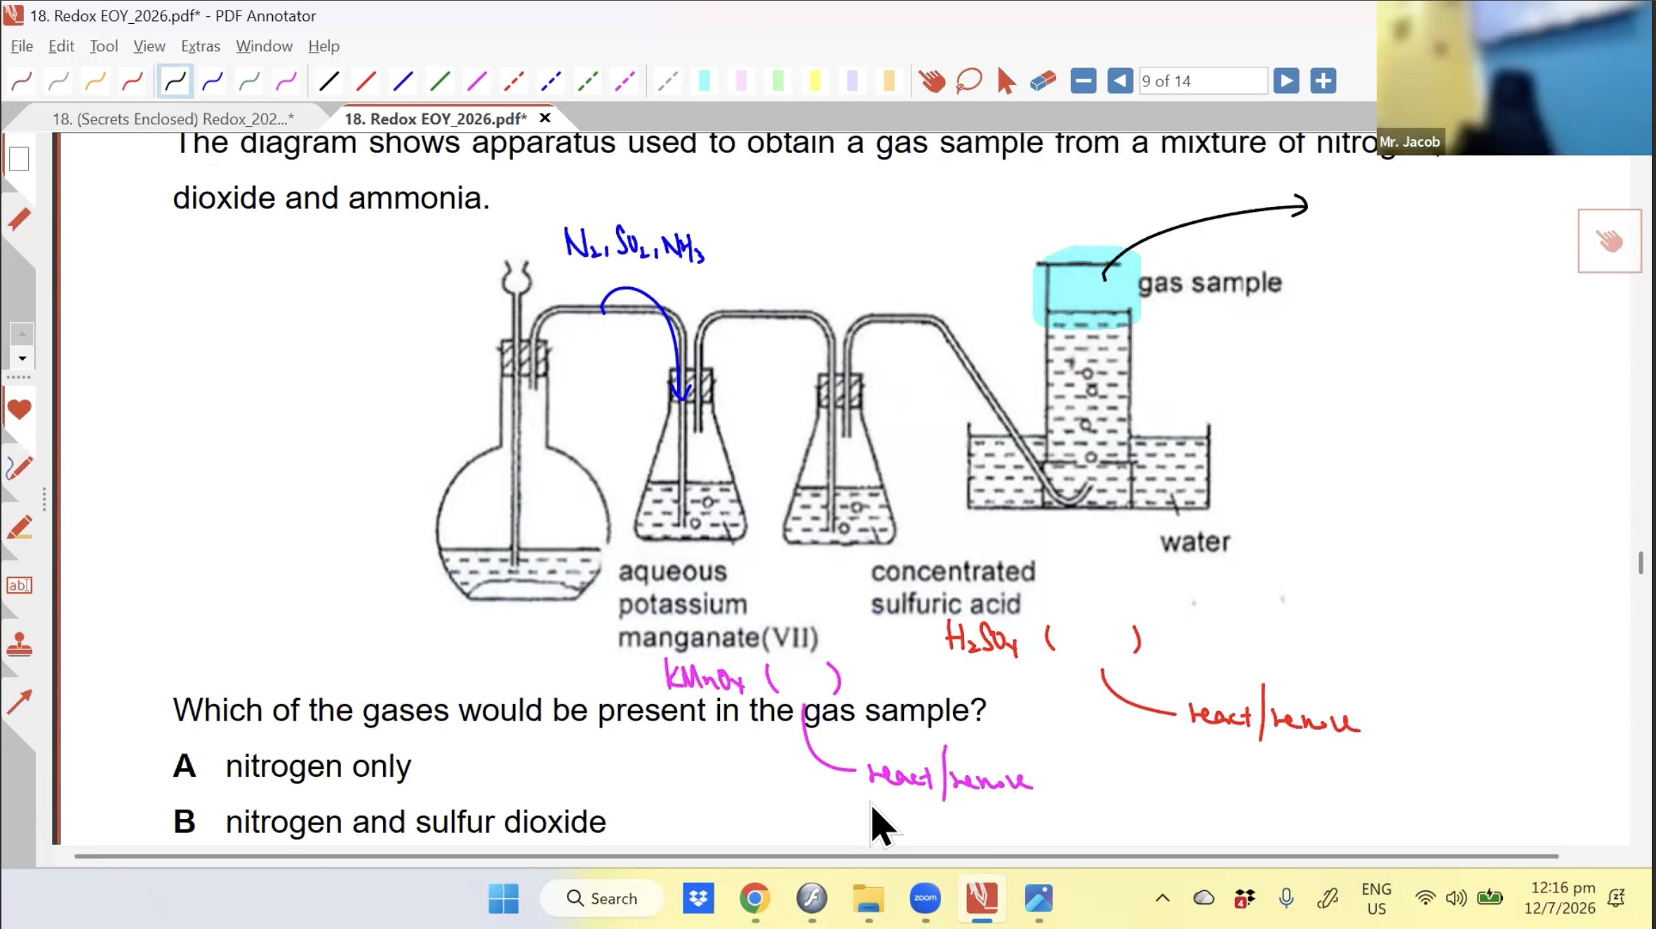Pick the yellow highlighter swatch
The image size is (1656, 929).
point(815,81)
